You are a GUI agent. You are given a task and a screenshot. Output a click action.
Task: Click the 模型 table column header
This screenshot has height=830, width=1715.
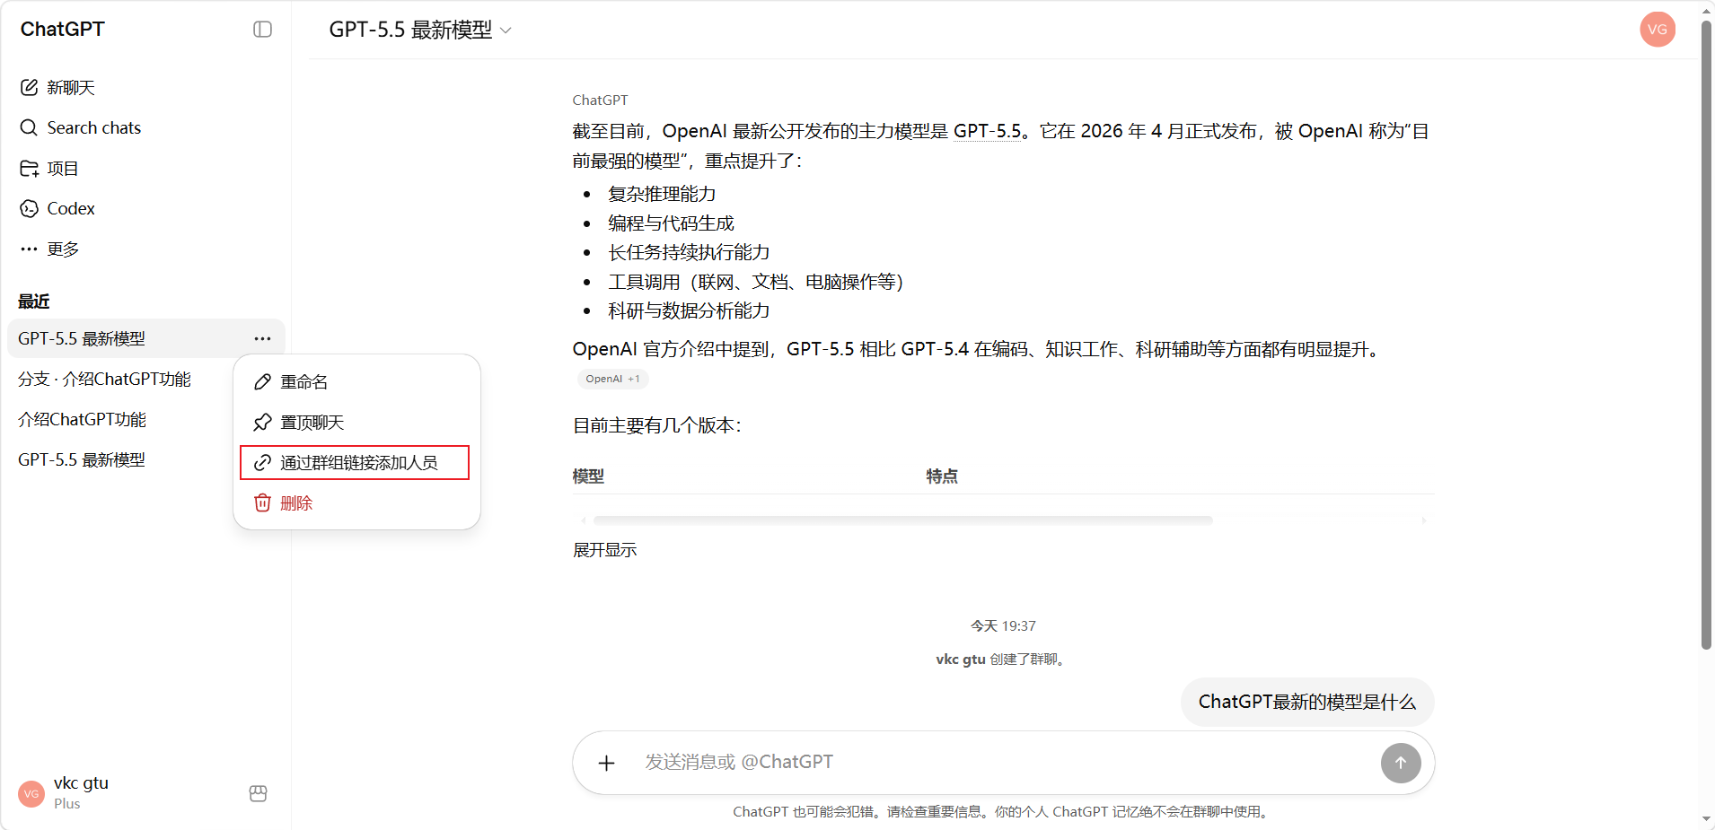[x=588, y=476]
